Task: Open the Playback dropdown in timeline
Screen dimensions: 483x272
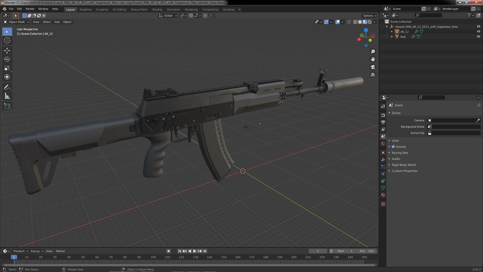Action: (20, 251)
